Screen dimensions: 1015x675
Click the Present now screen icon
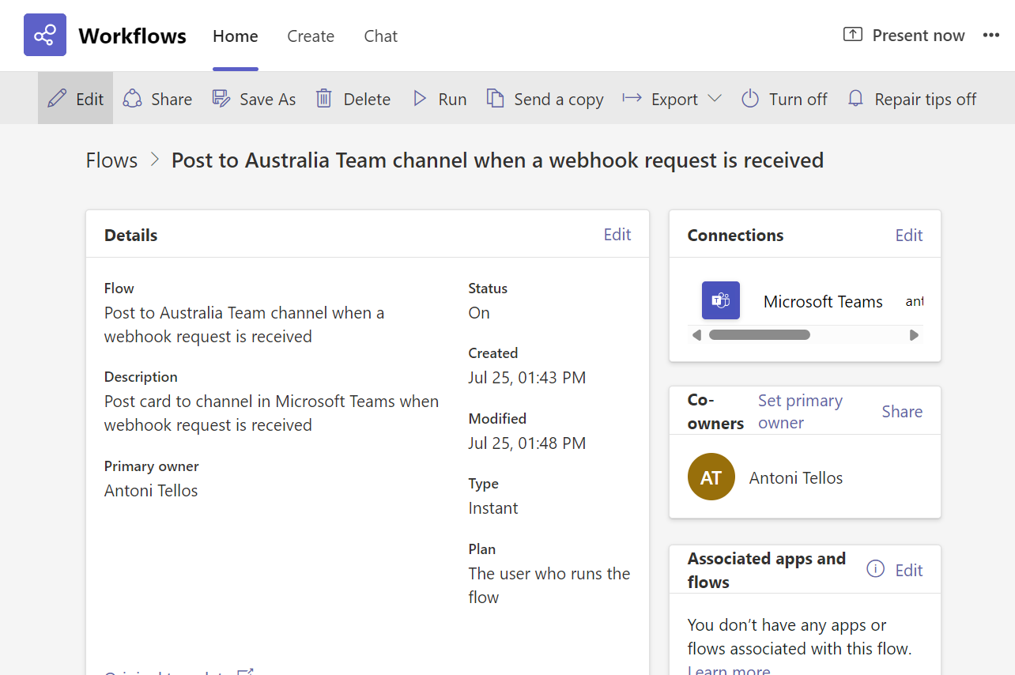point(852,35)
